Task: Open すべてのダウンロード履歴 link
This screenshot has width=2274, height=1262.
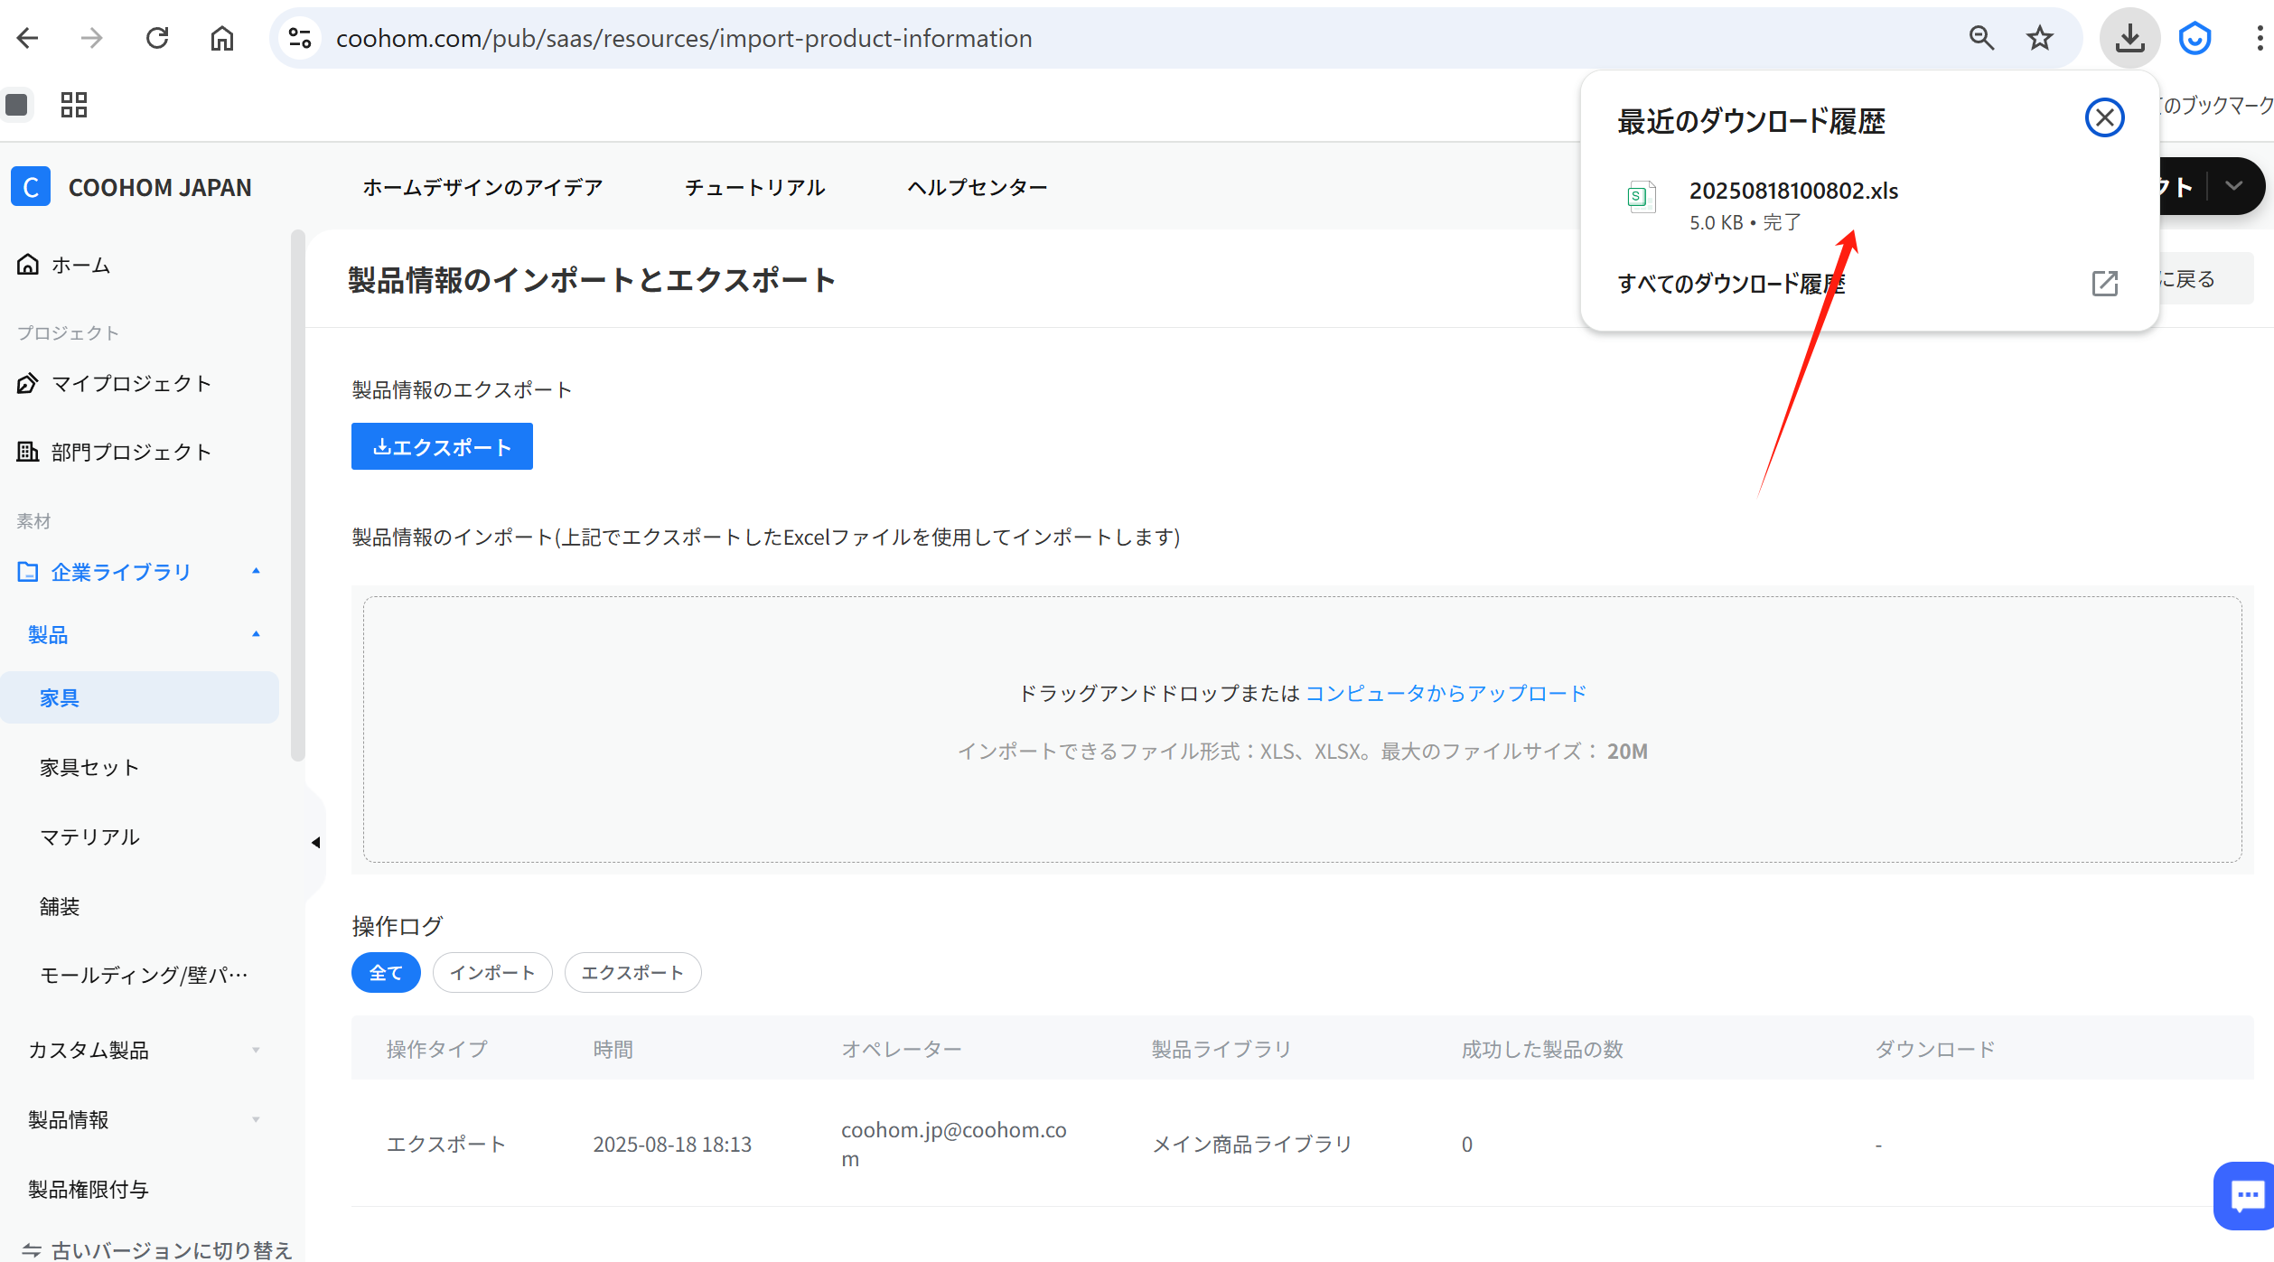Action: 1731,284
